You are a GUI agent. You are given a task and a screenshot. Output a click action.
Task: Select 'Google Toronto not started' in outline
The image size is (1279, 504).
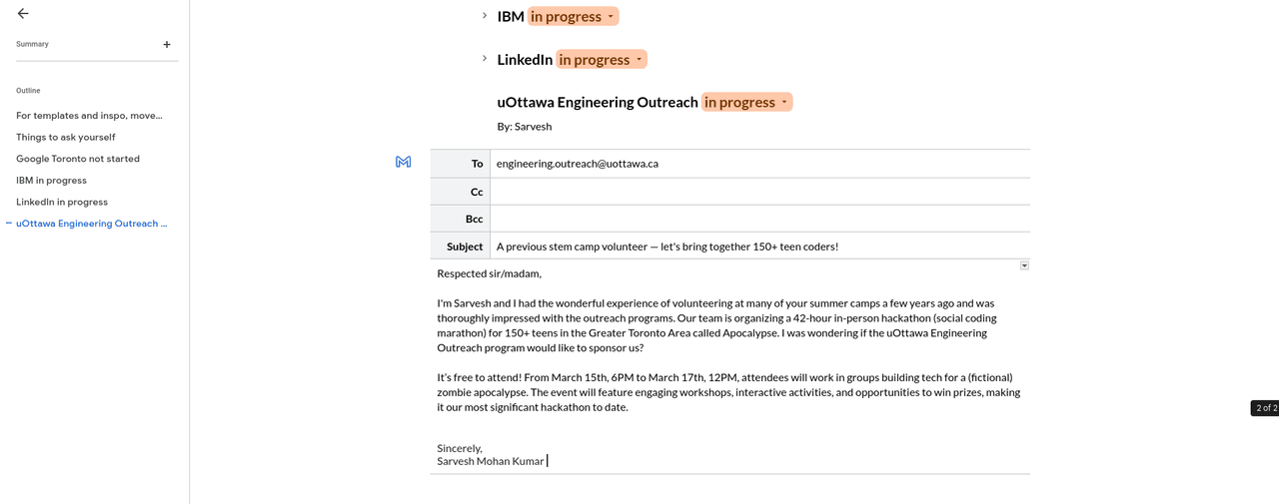[78, 159]
